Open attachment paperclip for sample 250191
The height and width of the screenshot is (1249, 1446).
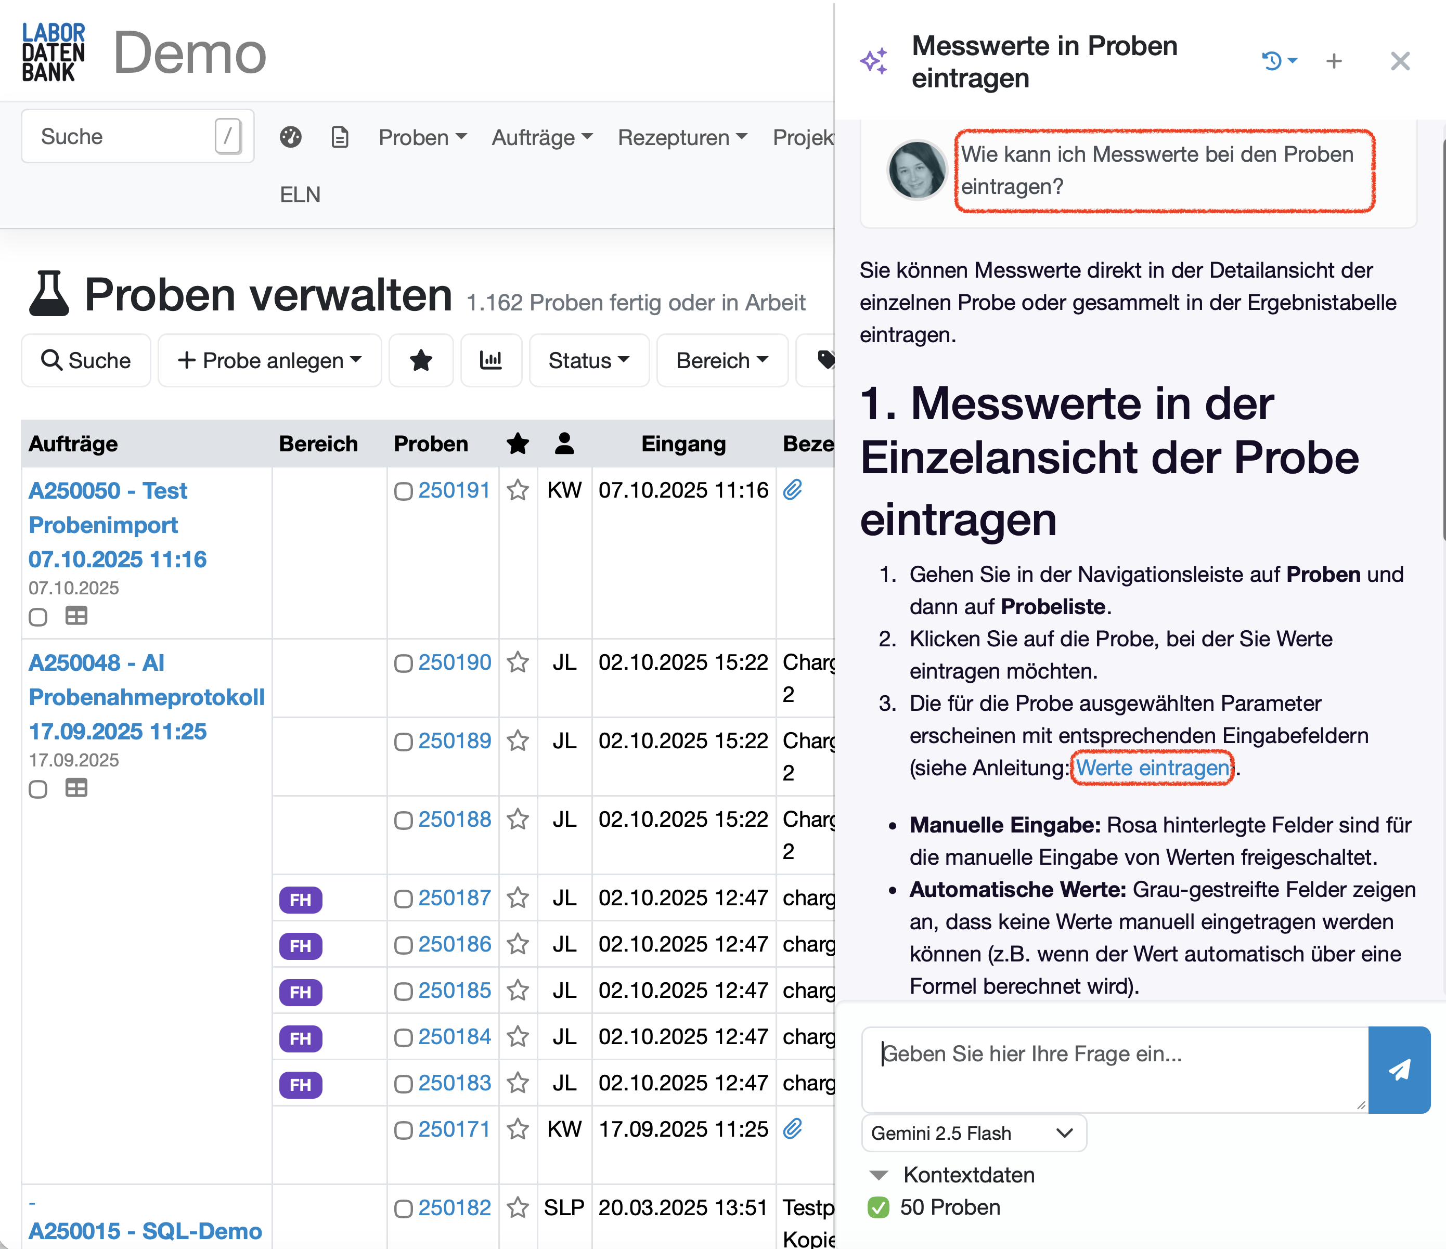pyautogui.click(x=792, y=490)
